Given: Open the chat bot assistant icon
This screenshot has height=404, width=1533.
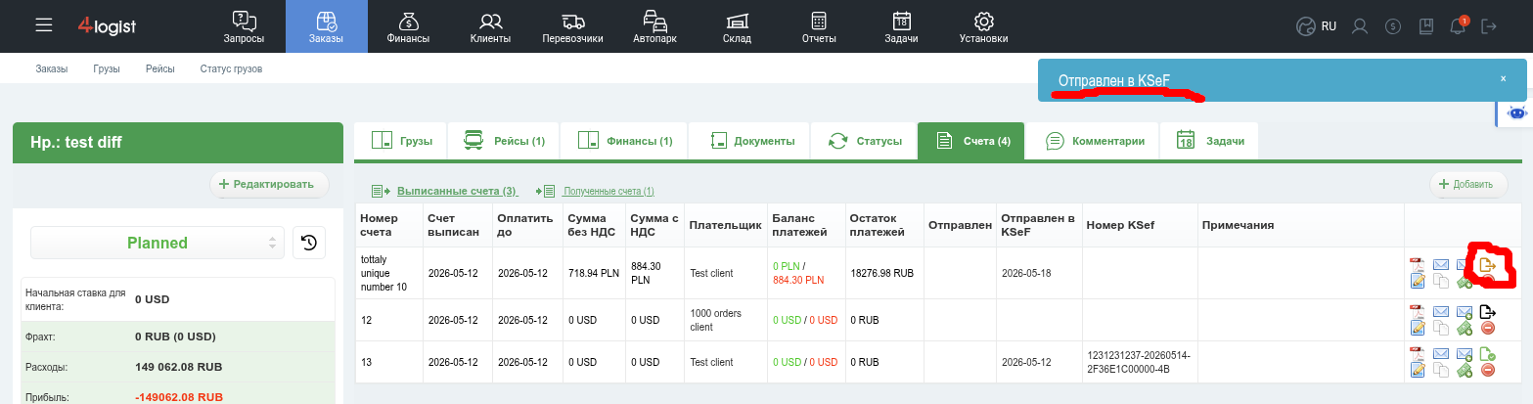Looking at the screenshot, I should click(1517, 112).
